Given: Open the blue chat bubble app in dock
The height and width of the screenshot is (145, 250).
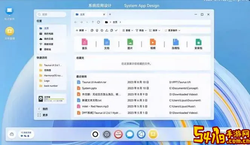Looking at the screenshot, I should (130, 134).
